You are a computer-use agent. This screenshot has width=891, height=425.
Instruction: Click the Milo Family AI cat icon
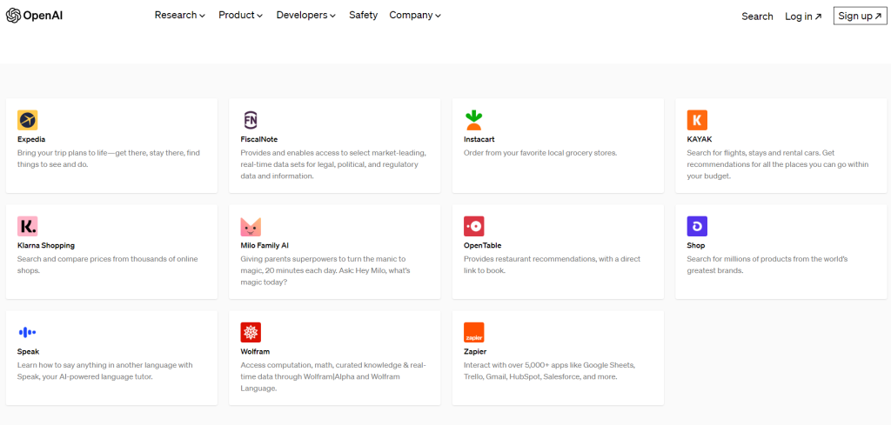(x=251, y=226)
